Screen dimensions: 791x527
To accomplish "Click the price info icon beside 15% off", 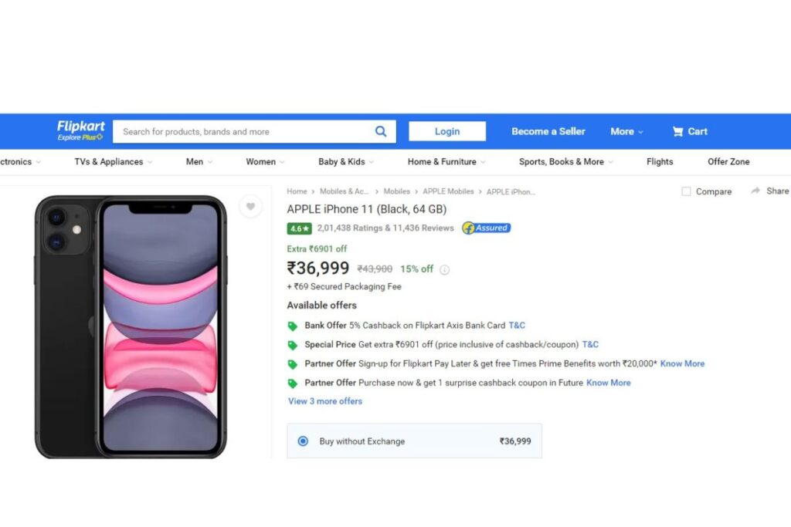I will [444, 270].
